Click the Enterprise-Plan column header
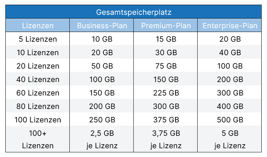 coord(230,26)
